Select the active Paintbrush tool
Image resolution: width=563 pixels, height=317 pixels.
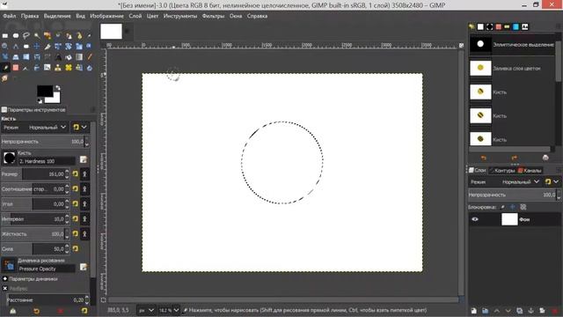5,68
